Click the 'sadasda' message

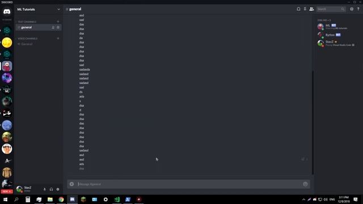click(85, 69)
